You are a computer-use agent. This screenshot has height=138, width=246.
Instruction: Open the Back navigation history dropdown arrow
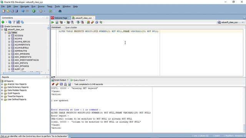[37, 11]
